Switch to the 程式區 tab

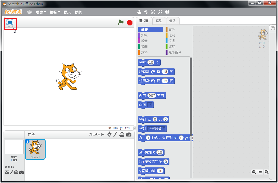[144, 21]
